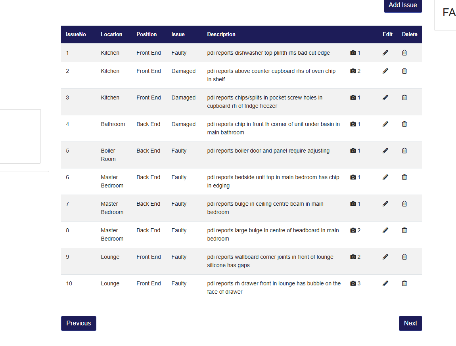Select the wallboard corner joints description
Screen dimensions: 456x346
coord(270,261)
